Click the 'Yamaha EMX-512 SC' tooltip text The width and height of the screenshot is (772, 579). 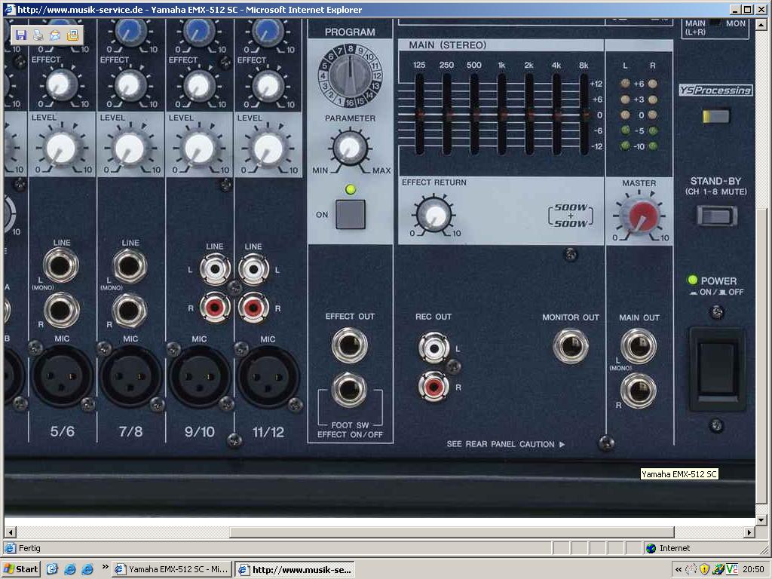[679, 474]
